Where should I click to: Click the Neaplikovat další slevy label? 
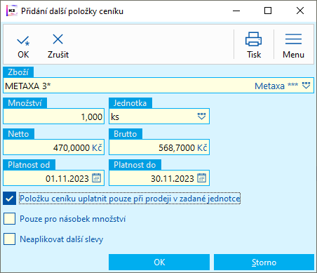coord(62,239)
